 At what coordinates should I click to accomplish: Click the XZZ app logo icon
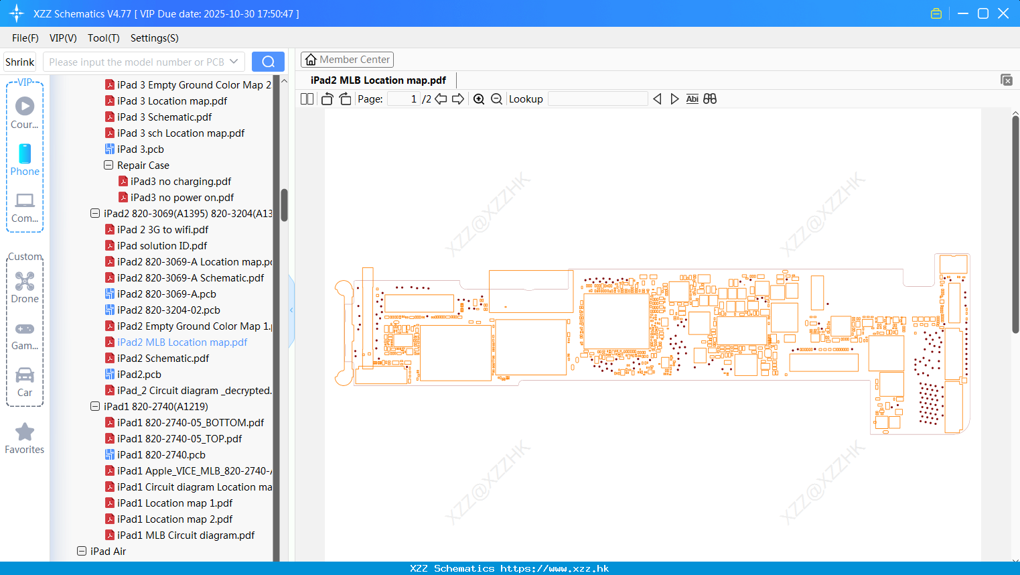tap(17, 13)
